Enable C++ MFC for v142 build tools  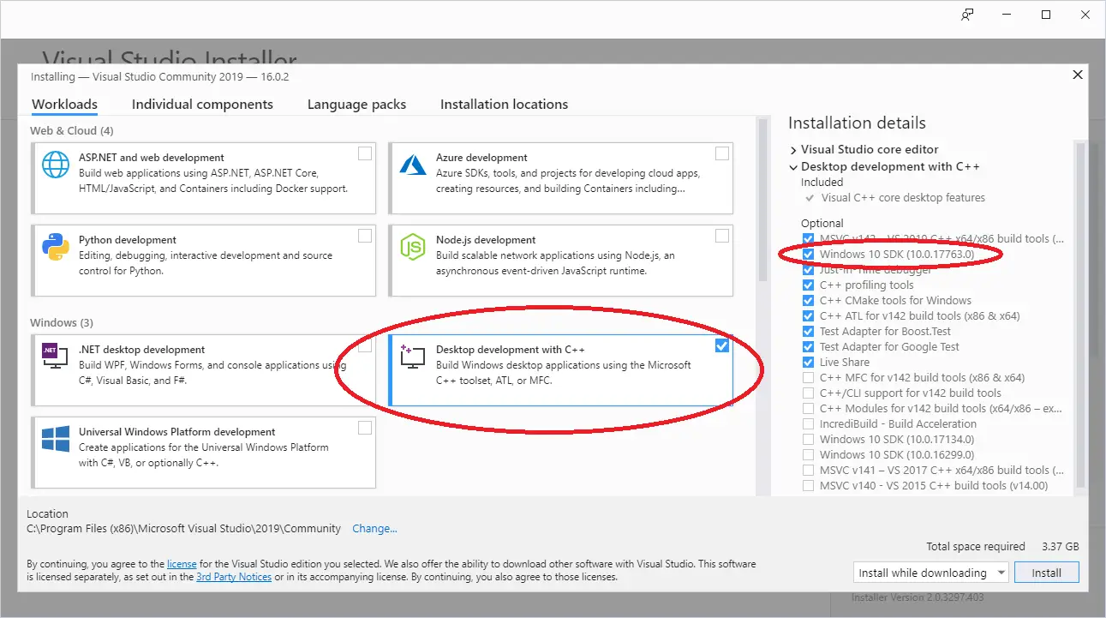click(808, 377)
